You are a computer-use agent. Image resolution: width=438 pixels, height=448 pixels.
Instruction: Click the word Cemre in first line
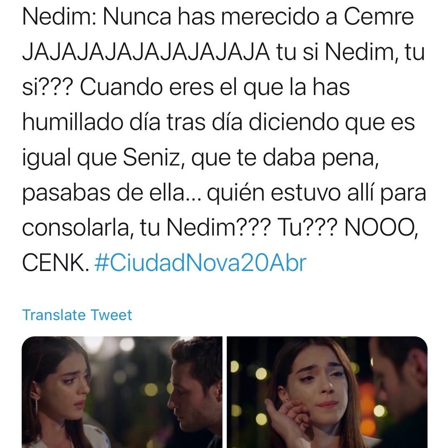[379, 17]
